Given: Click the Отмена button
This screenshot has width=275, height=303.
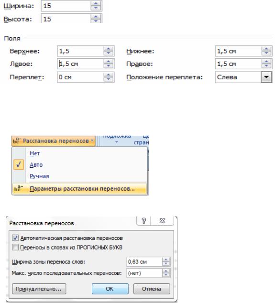Looking at the screenshot, I should click(152, 289).
